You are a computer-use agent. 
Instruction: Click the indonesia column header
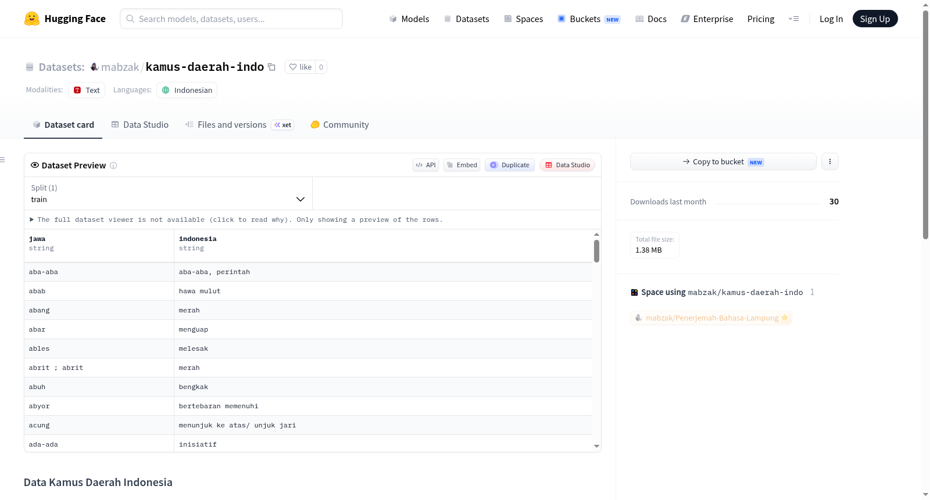click(383, 246)
